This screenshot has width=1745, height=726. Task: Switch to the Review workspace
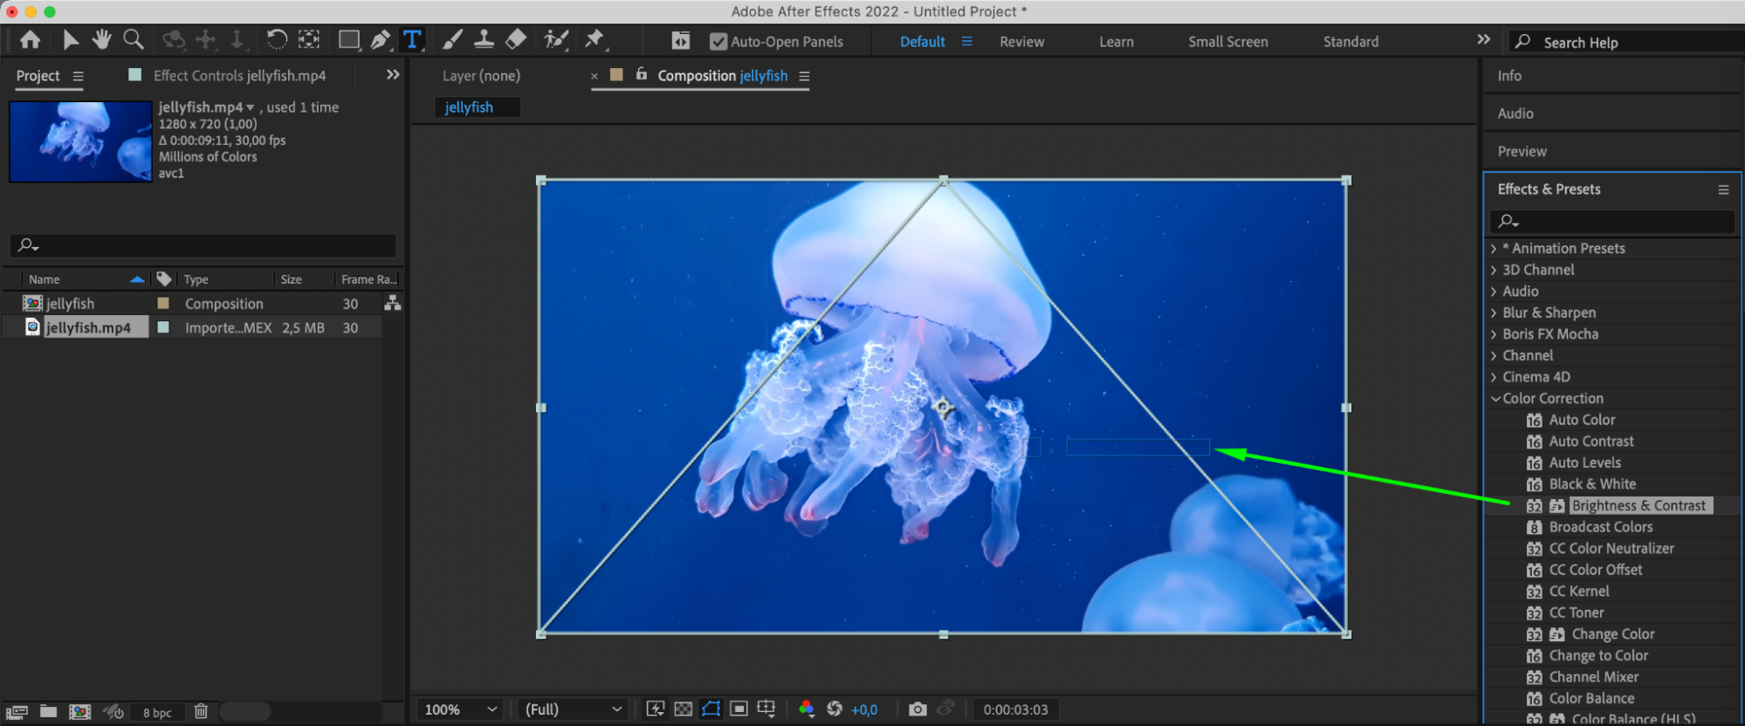[x=1021, y=42]
